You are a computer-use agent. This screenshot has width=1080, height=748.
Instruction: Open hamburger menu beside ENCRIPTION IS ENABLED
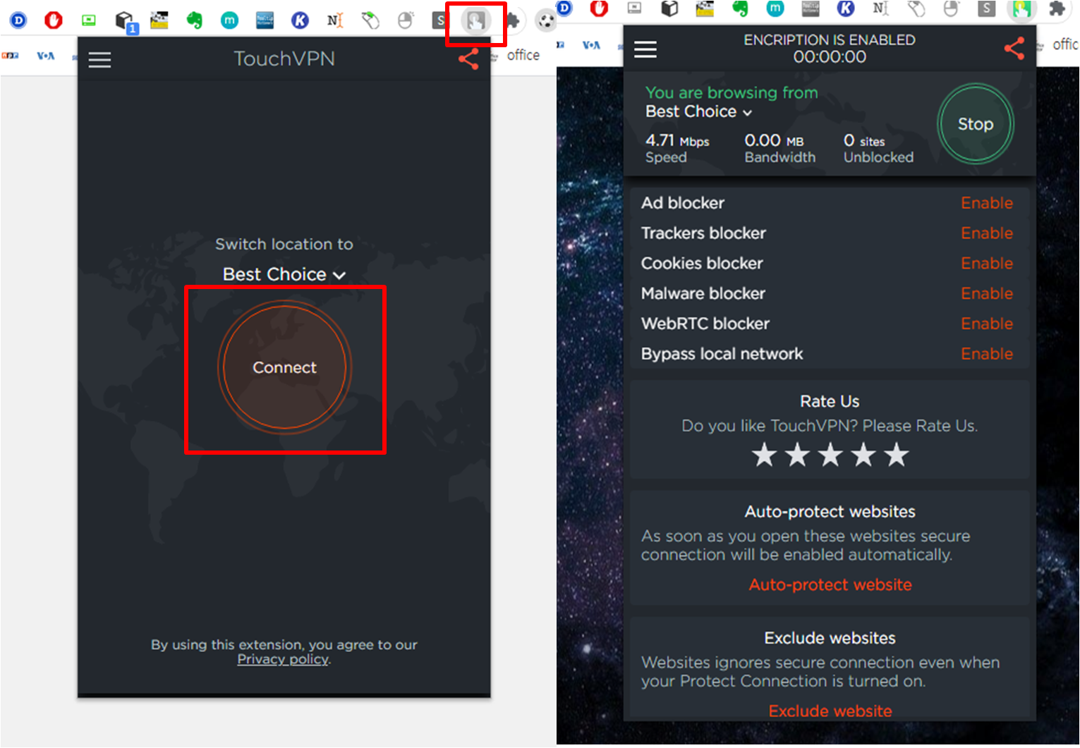pyautogui.click(x=645, y=49)
